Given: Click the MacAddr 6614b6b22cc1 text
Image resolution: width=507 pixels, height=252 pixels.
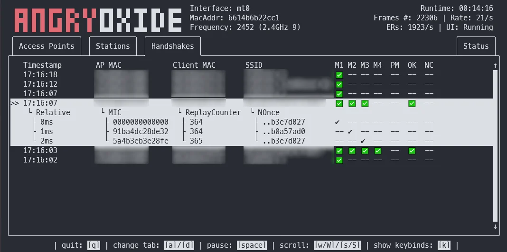Looking at the screenshot, I should pos(235,18).
